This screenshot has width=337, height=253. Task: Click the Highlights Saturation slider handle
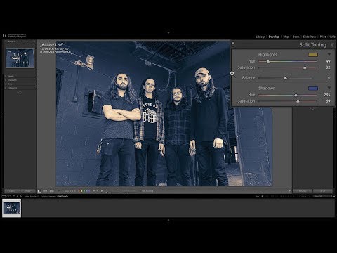coord(305,67)
